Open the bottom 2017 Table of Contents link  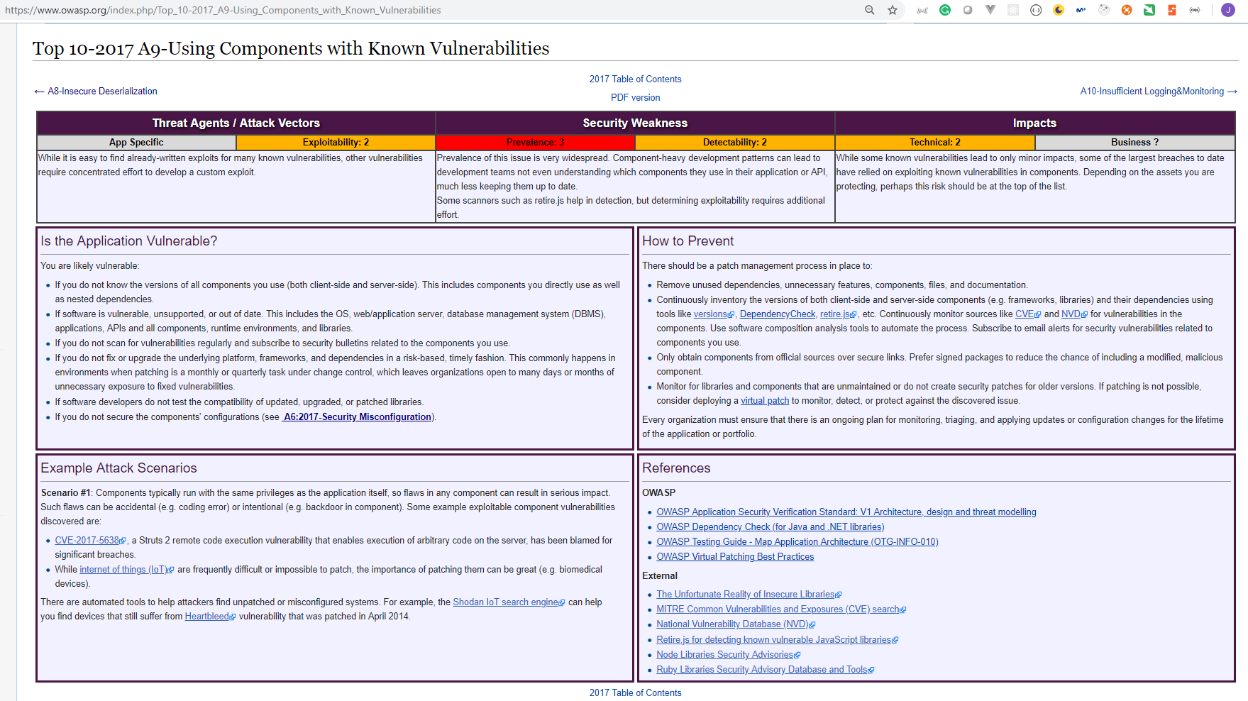635,692
